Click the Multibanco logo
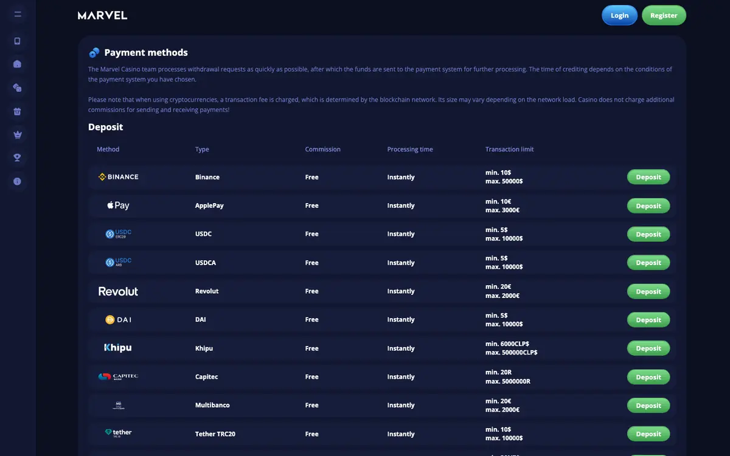 click(x=119, y=405)
